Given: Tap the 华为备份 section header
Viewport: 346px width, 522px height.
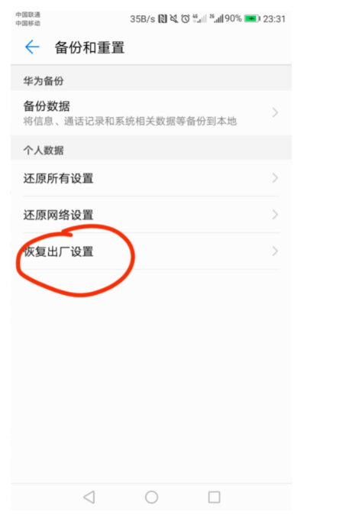Looking at the screenshot, I should pos(44,81).
